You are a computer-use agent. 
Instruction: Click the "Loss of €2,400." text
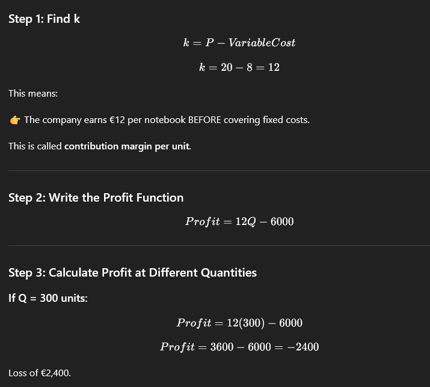click(x=40, y=373)
